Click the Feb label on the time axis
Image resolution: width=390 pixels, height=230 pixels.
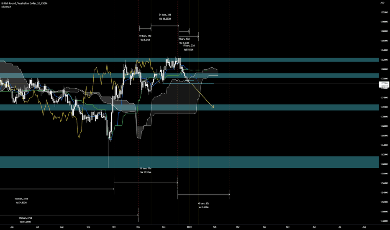pyautogui.click(x=215, y=227)
